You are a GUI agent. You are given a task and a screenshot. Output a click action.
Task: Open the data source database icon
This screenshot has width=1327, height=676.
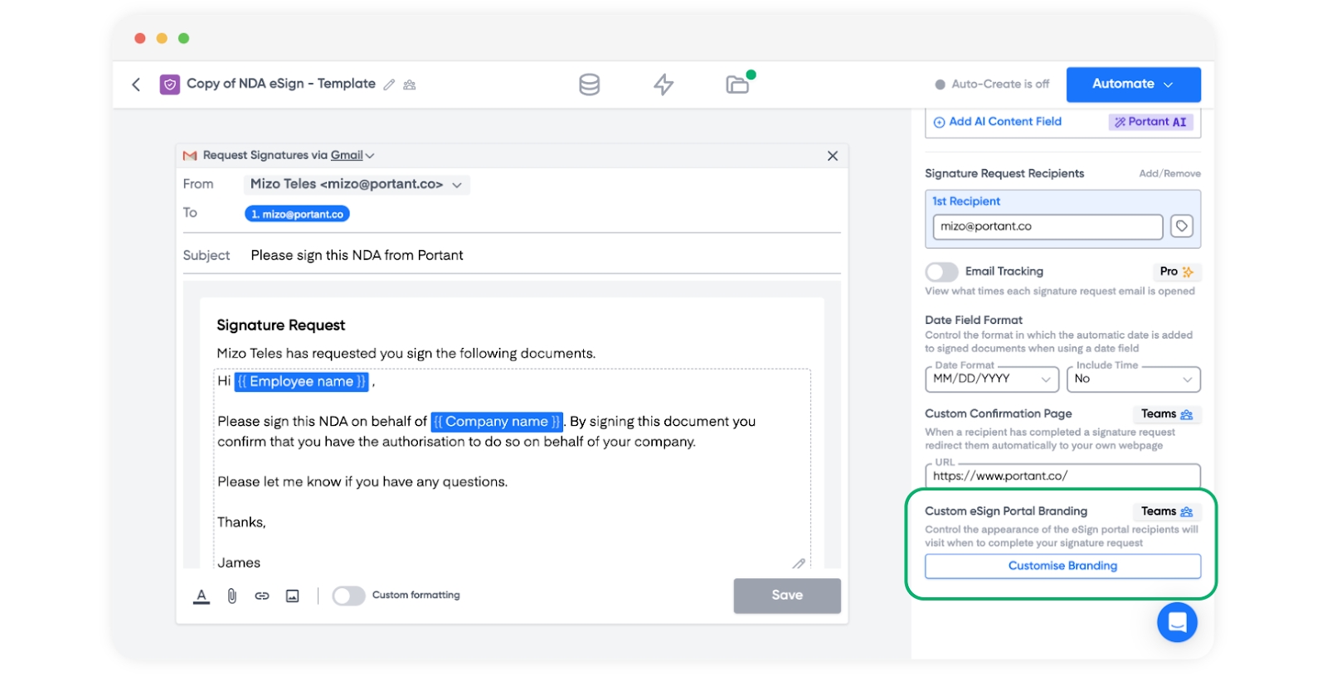tap(589, 84)
